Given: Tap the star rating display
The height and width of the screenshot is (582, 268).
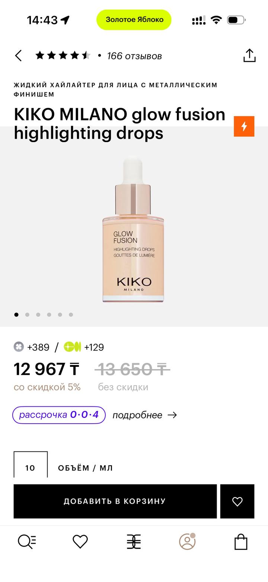Looking at the screenshot, I should [x=63, y=56].
